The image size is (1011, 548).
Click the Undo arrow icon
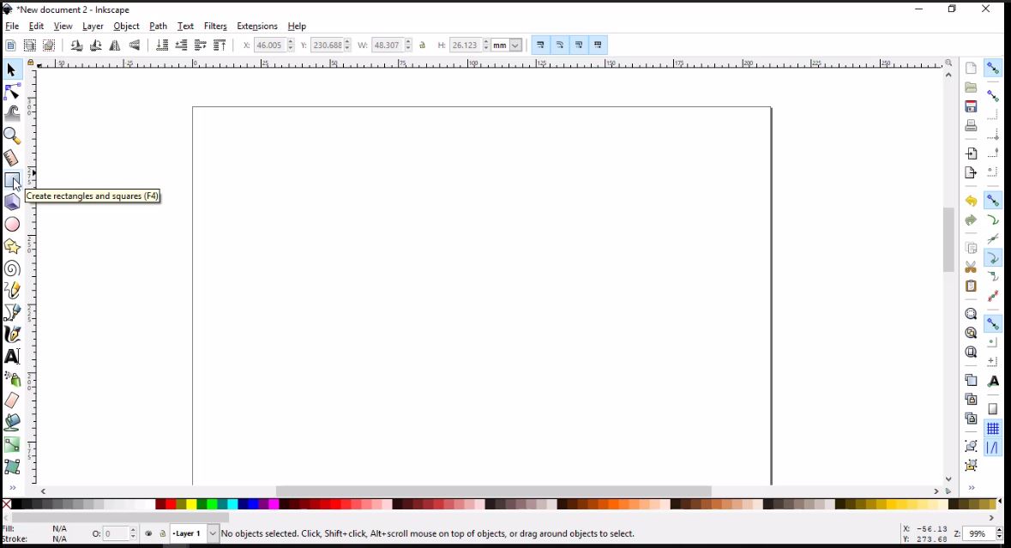coord(971,202)
